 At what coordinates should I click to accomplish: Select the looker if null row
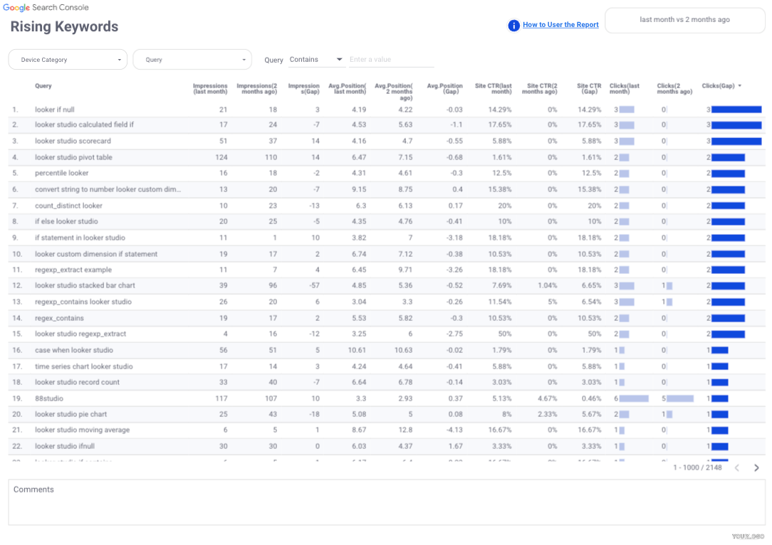coord(54,110)
